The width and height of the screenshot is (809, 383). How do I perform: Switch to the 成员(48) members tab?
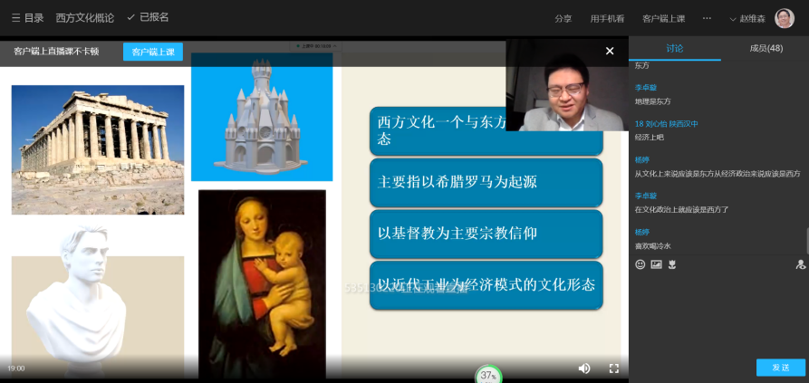point(766,49)
